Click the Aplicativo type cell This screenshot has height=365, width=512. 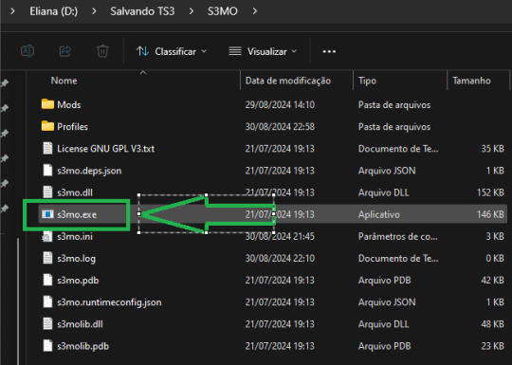378,214
